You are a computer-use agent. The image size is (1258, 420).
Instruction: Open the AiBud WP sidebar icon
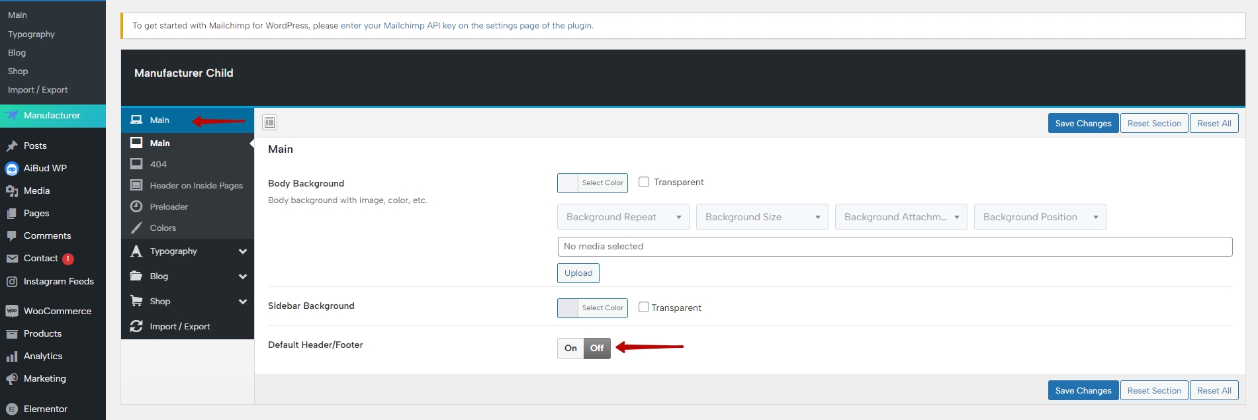12,169
